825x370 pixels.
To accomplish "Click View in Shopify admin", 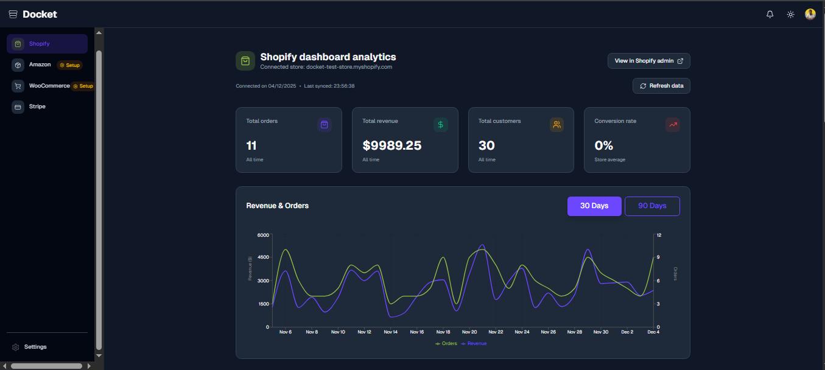I will tap(648, 61).
